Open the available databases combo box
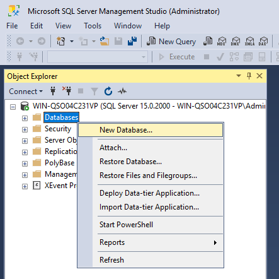The image size is (279, 279). [x=97, y=57]
